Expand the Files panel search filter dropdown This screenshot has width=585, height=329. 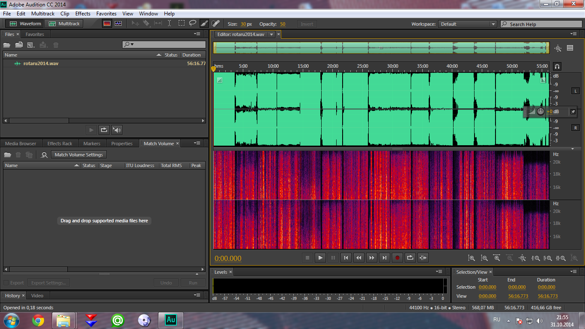click(x=129, y=45)
